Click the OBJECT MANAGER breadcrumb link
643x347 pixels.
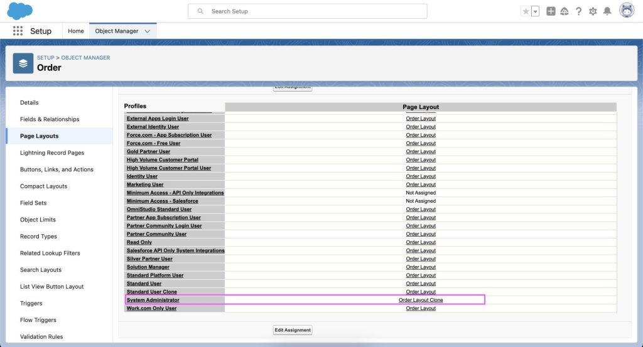85,58
